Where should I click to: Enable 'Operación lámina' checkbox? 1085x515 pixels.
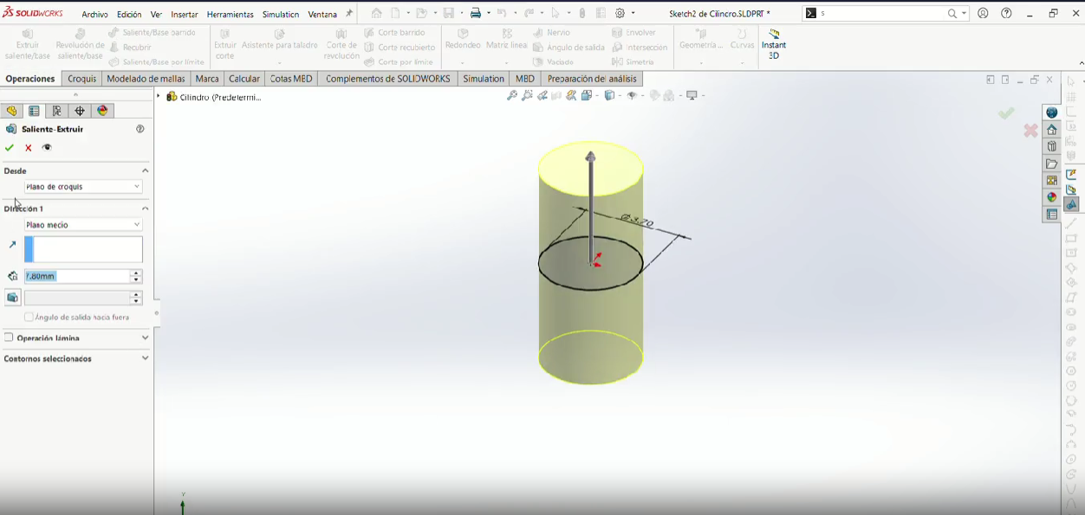click(9, 338)
